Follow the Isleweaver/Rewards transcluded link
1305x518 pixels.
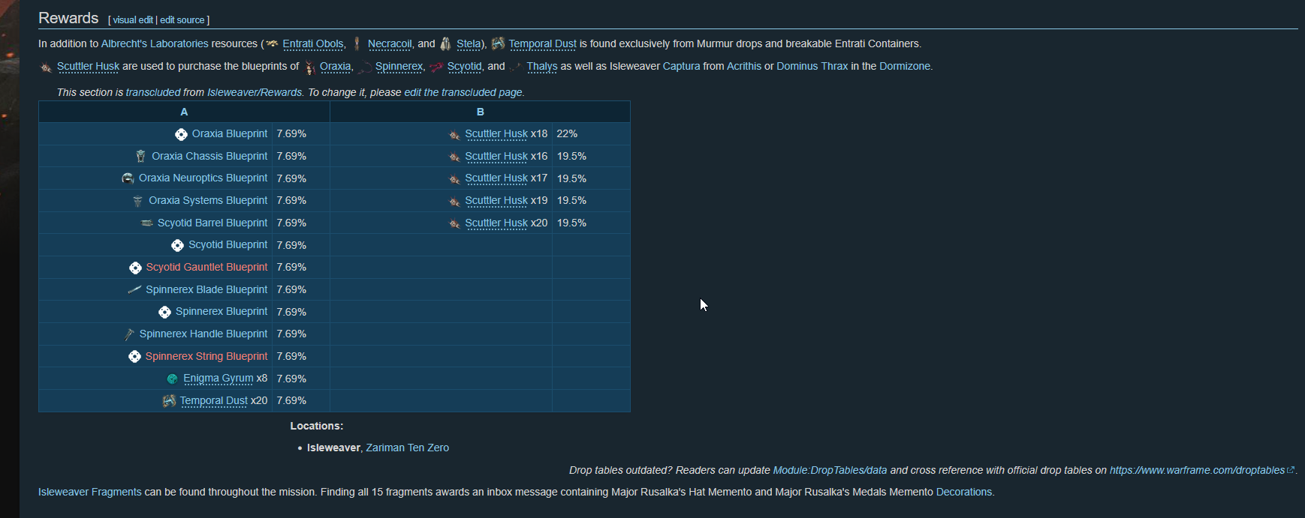[255, 92]
